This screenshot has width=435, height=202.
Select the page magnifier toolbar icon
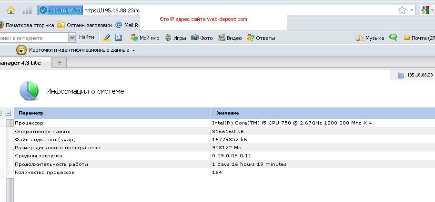pyautogui.click(x=119, y=38)
